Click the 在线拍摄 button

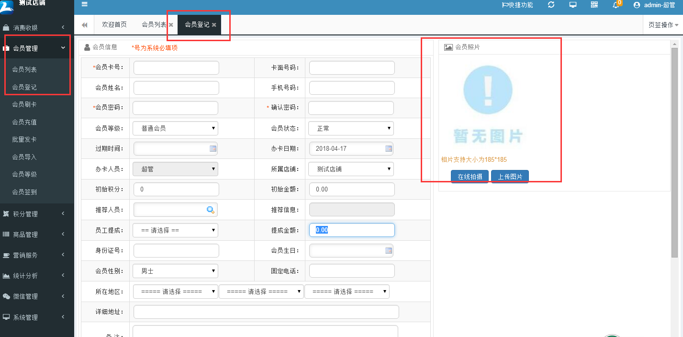click(x=470, y=176)
